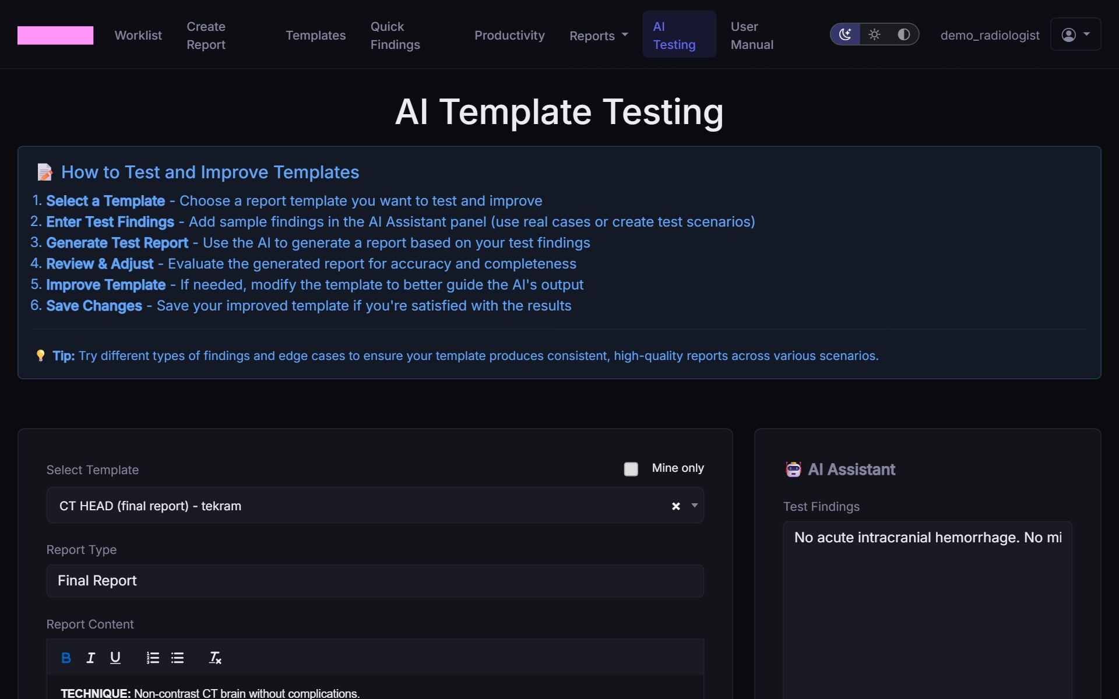
Task: Click the 'Select a Template' step text
Action: tap(105, 200)
